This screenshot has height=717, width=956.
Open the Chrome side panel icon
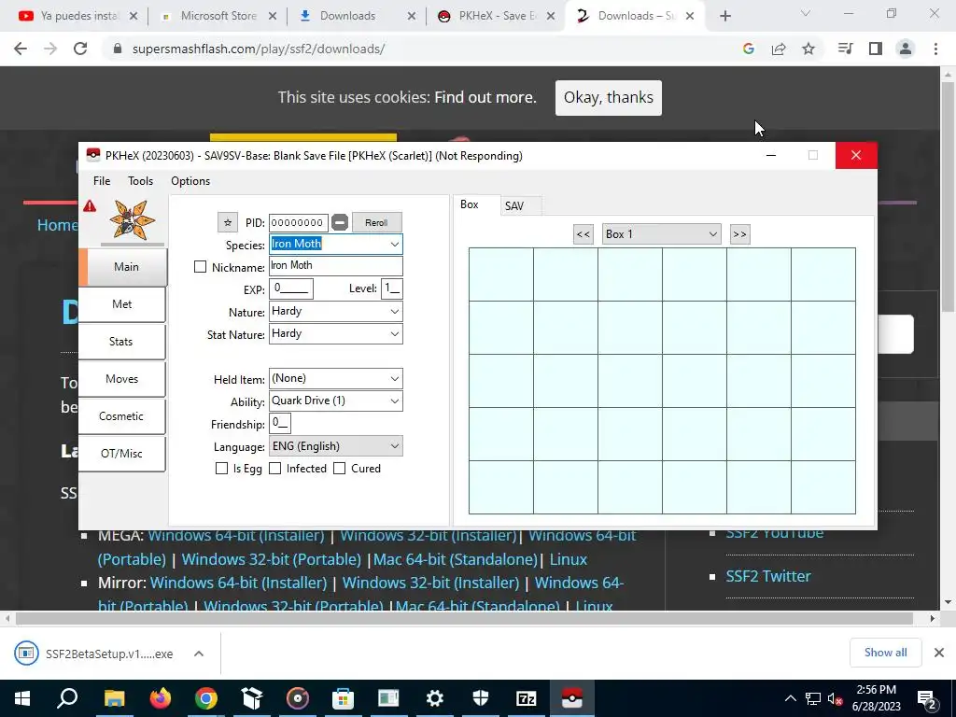point(876,49)
